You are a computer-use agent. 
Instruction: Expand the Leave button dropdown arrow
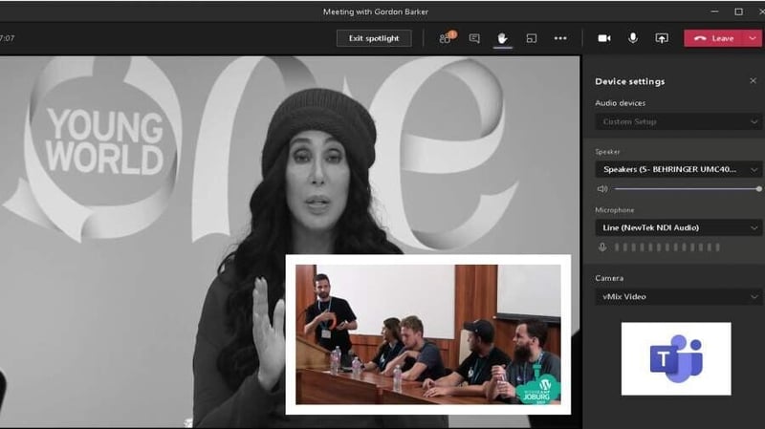tap(753, 38)
